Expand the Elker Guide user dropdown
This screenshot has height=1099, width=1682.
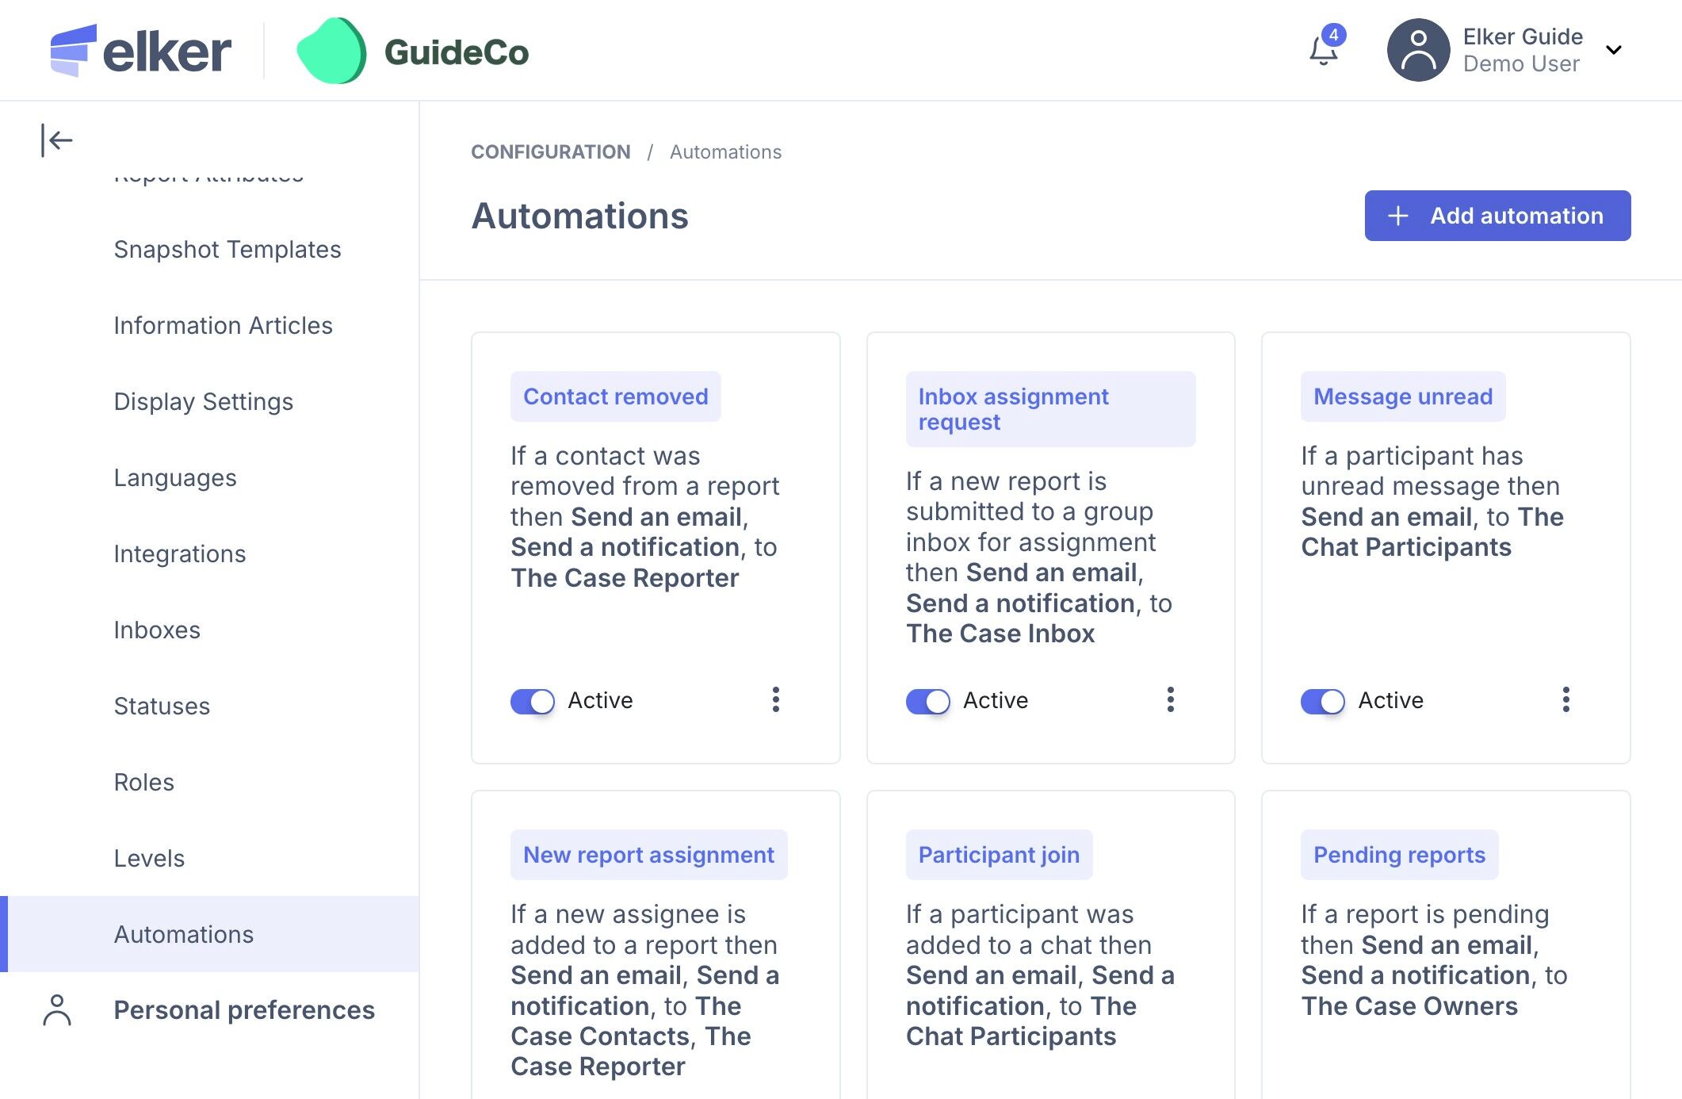coord(1613,51)
